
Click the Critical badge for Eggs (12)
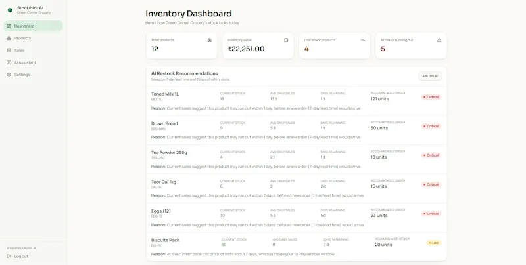point(431,214)
